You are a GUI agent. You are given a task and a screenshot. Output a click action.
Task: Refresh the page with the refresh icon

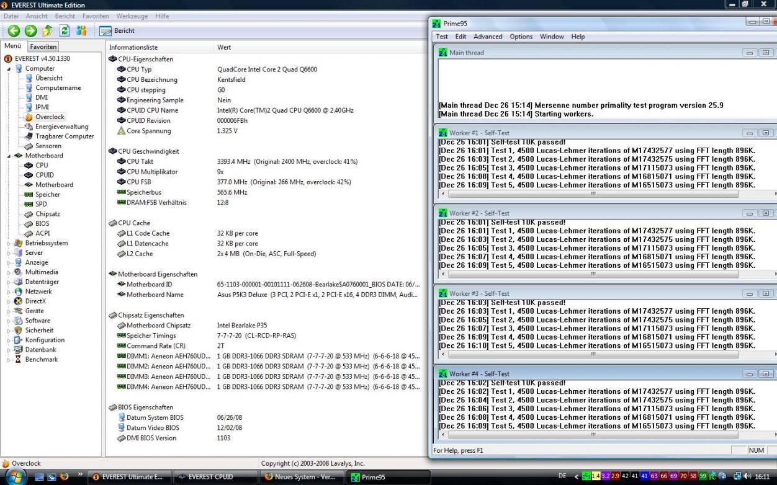[64, 30]
